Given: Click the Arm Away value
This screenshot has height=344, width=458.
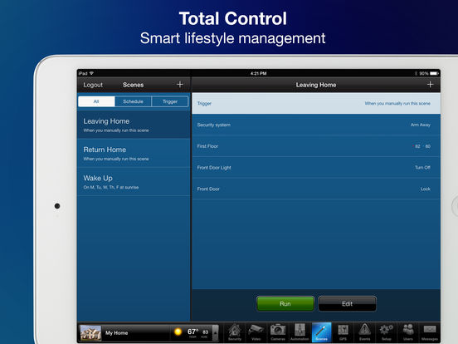Looking at the screenshot, I should (x=421, y=125).
